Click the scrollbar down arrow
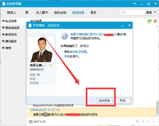The height and width of the screenshot is (126, 159). tap(157, 115)
